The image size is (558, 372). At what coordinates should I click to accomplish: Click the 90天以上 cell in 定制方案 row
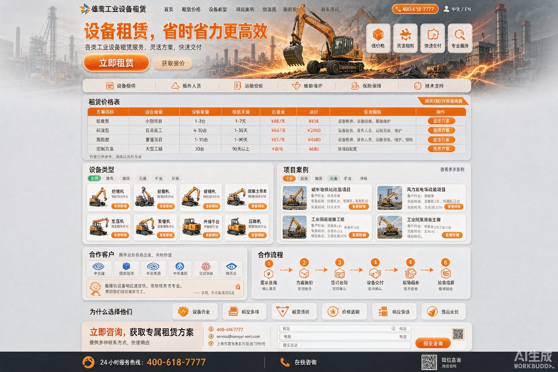[x=241, y=149]
